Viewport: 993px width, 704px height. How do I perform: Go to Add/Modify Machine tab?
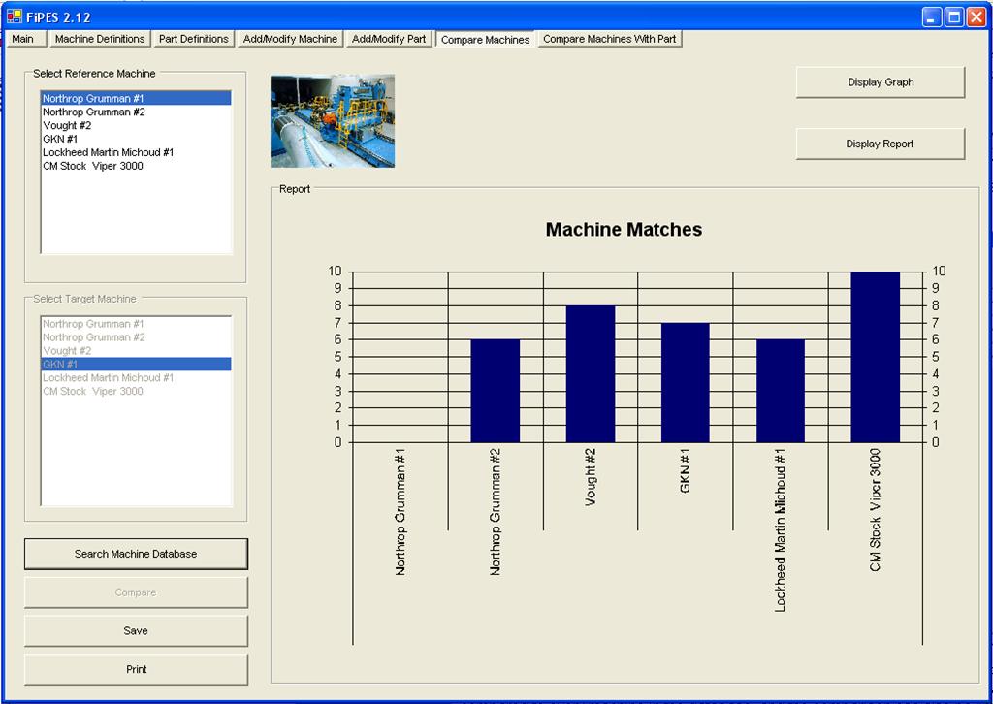tap(290, 39)
